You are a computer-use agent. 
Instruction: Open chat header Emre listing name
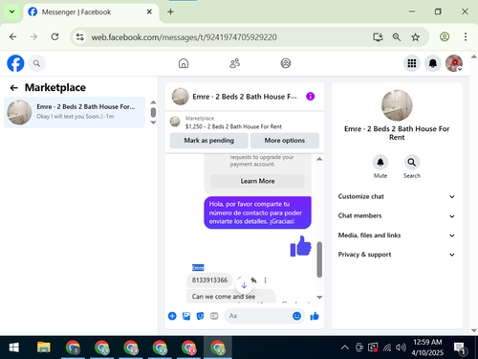[245, 97]
